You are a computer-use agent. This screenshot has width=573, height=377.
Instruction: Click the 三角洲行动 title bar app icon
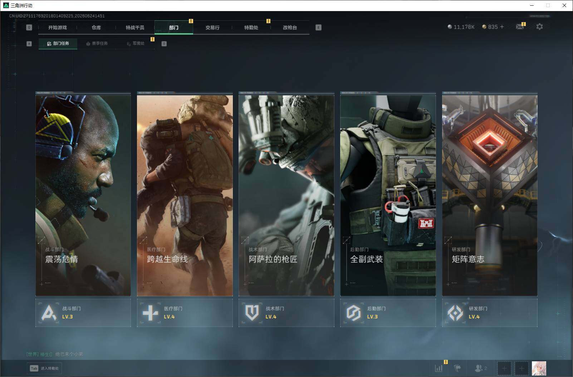click(6, 5)
